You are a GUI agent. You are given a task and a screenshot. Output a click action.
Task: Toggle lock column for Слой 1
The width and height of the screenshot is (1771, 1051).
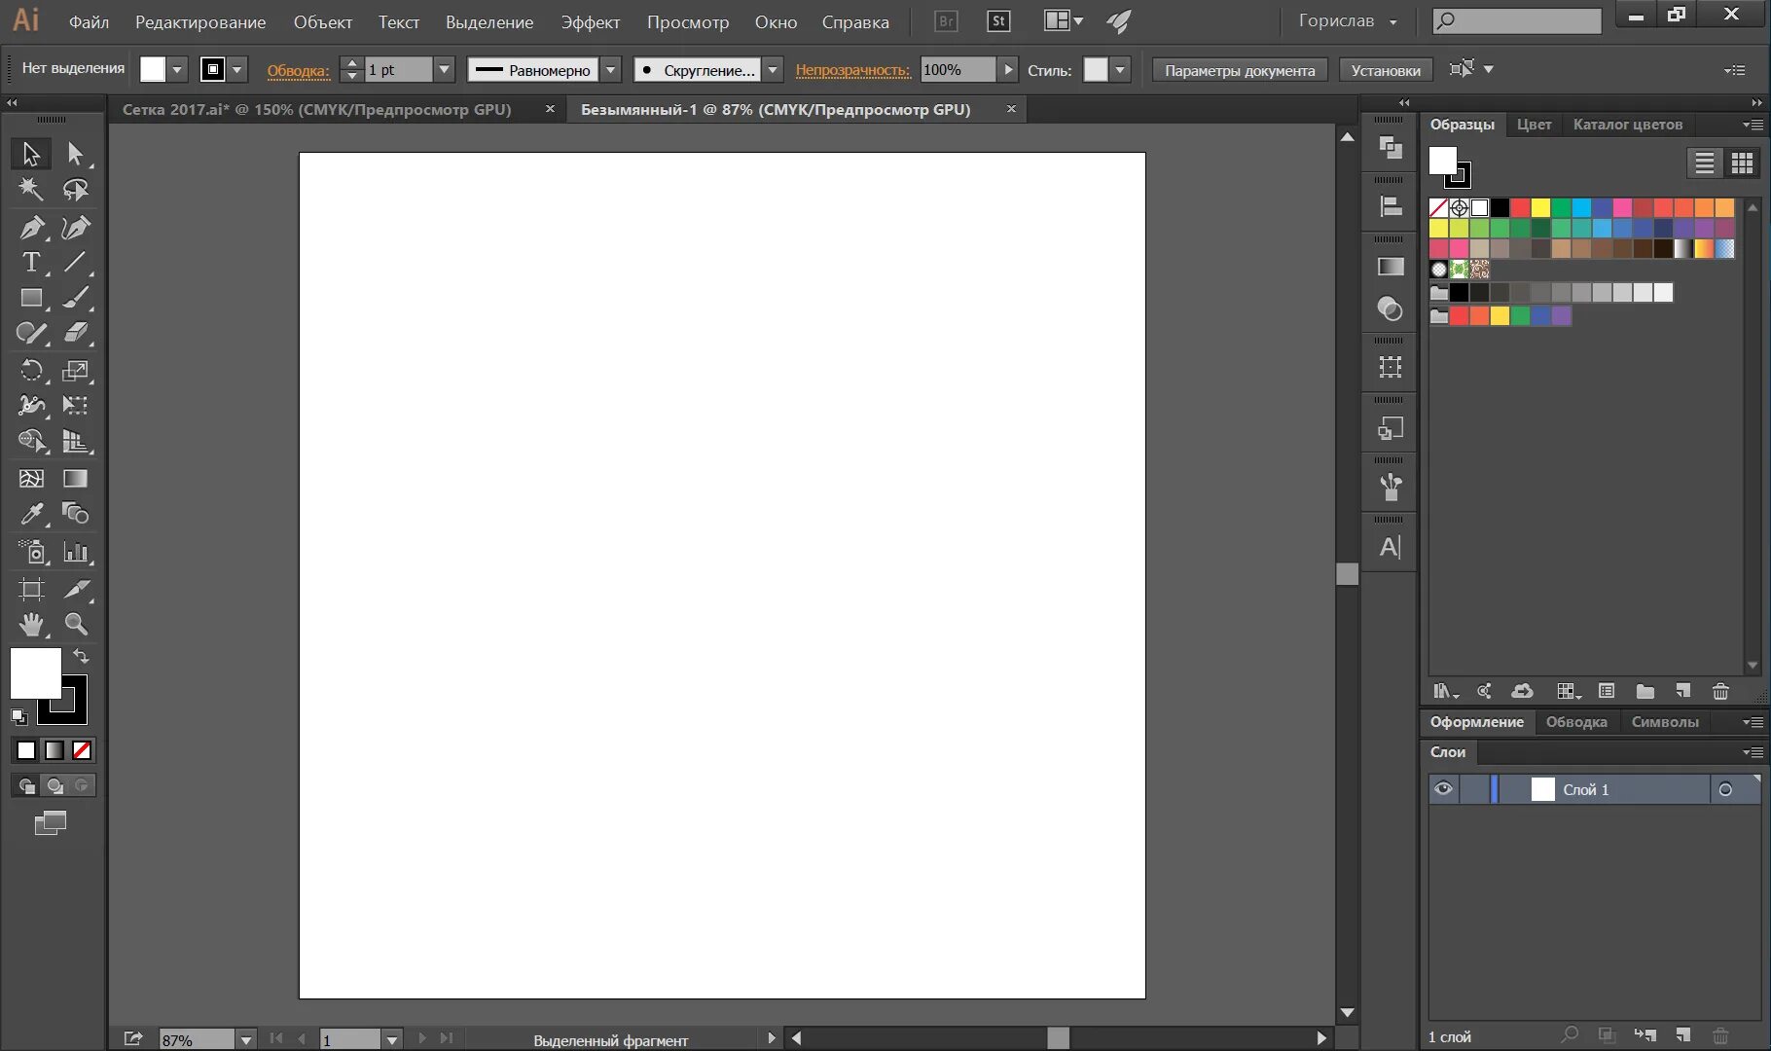[1474, 789]
